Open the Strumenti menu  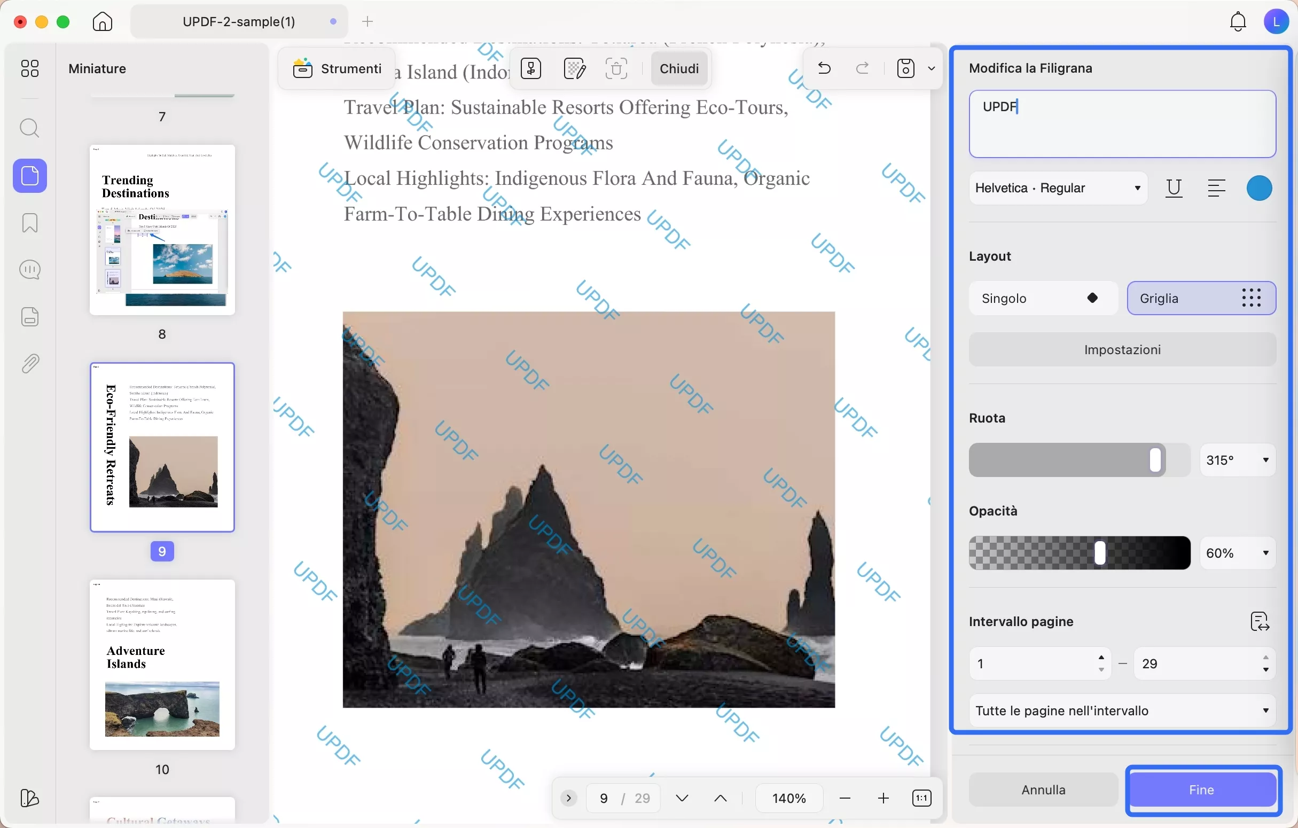(x=337, y=68)
